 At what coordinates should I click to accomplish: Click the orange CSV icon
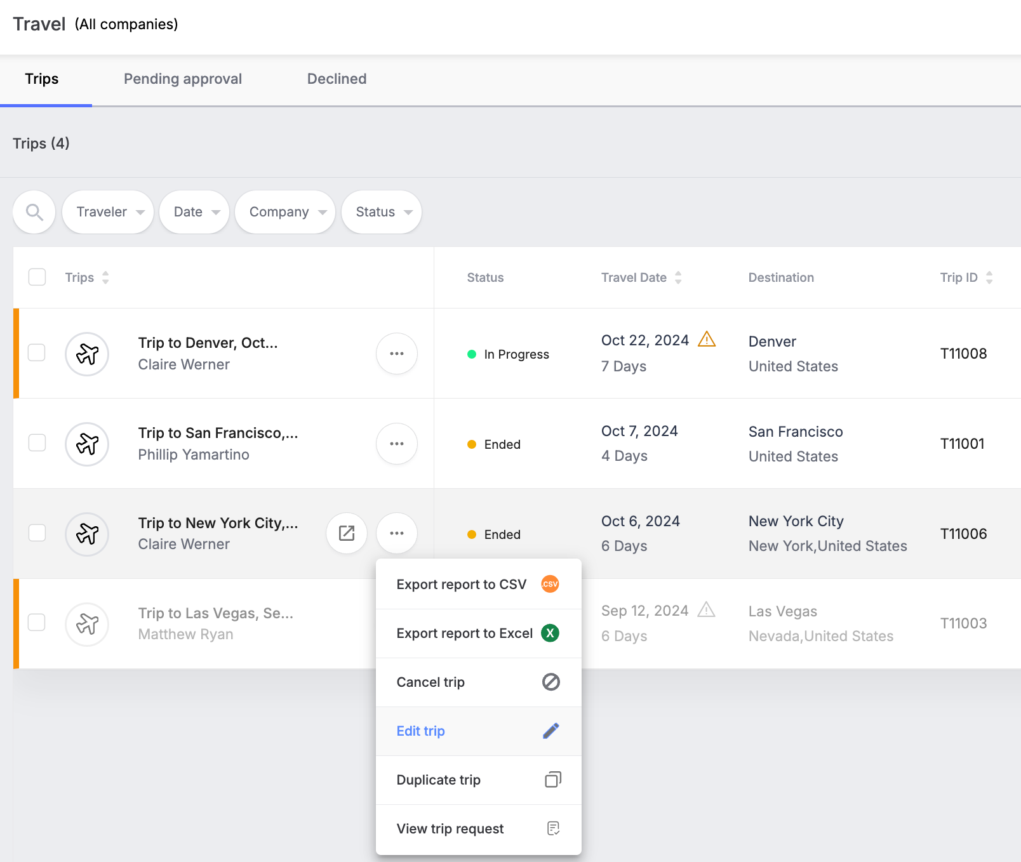click(550, 584)
